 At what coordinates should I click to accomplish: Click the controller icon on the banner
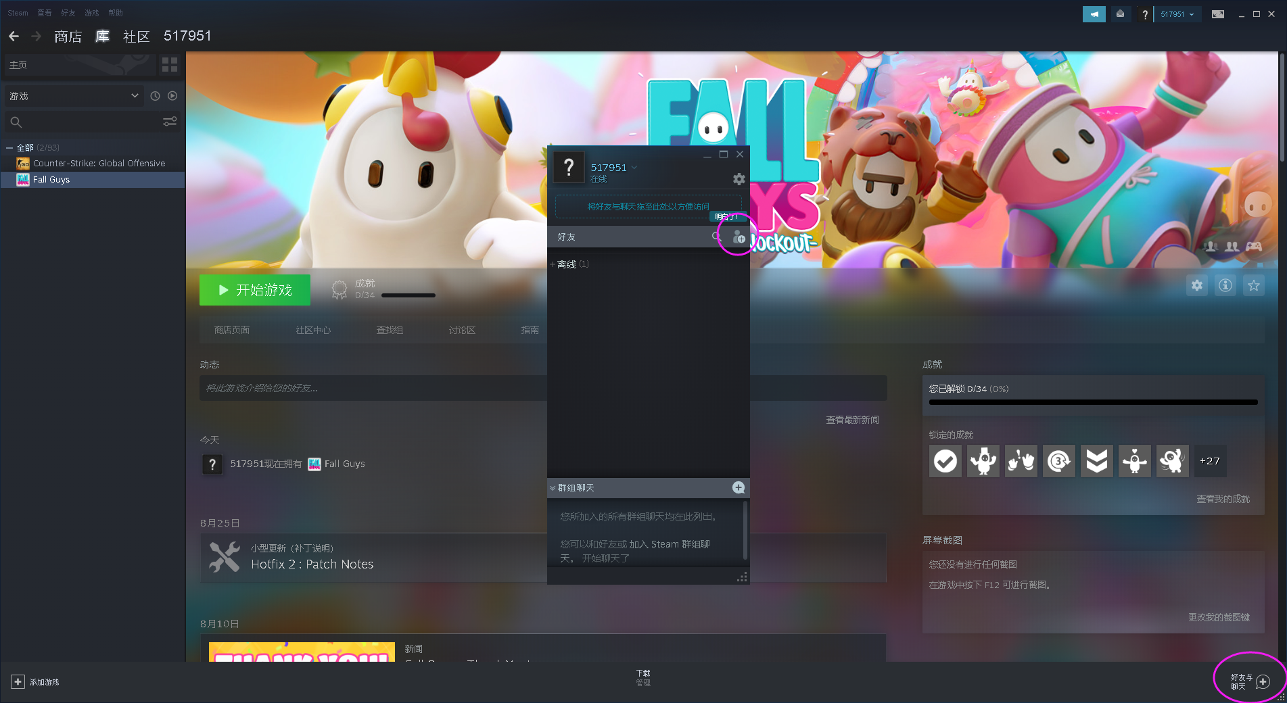pos(1254,247)
